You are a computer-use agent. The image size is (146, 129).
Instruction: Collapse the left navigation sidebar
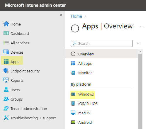coord(61,15)
